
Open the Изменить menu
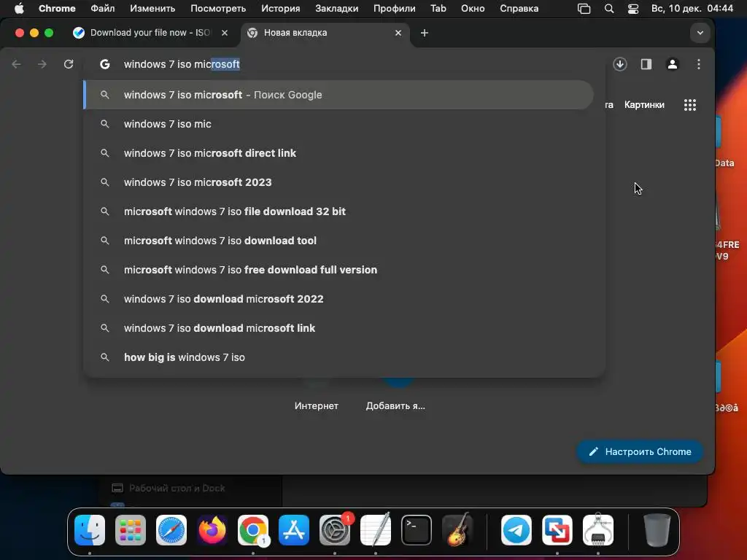(152, 8)
